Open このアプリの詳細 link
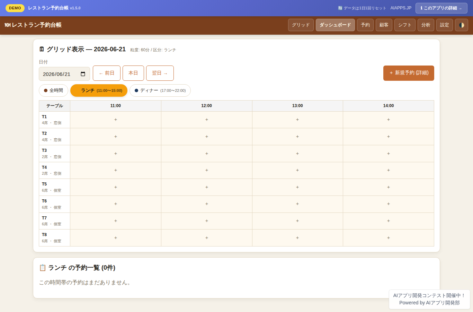This screenshot has height=312, width=473. click(x=441, y=8)
